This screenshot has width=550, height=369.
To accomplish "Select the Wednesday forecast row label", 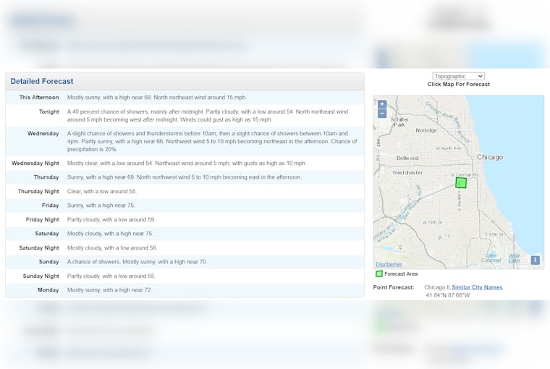I will (43, 134).
